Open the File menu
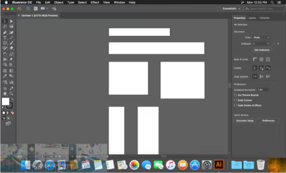Screen dimensions: 286x173 pos(38,2)
